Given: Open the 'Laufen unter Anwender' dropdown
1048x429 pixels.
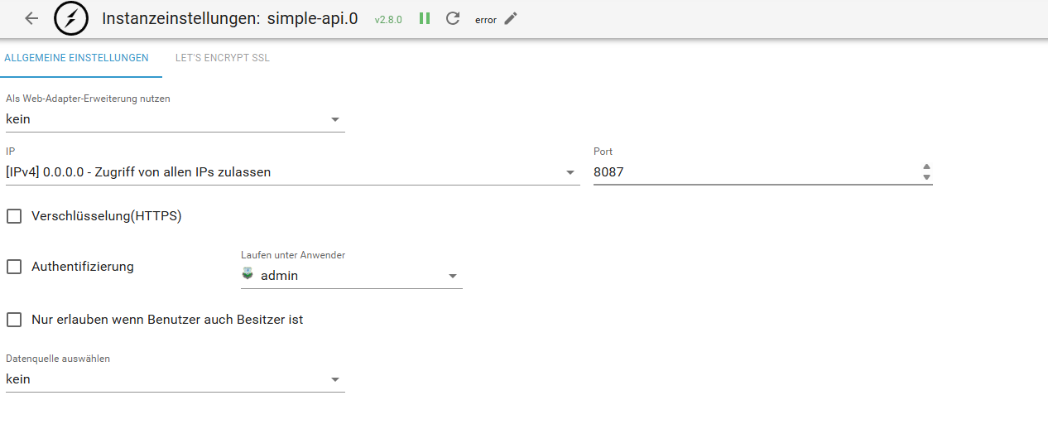Looking at the screenshot, I should tap(352, 276).
